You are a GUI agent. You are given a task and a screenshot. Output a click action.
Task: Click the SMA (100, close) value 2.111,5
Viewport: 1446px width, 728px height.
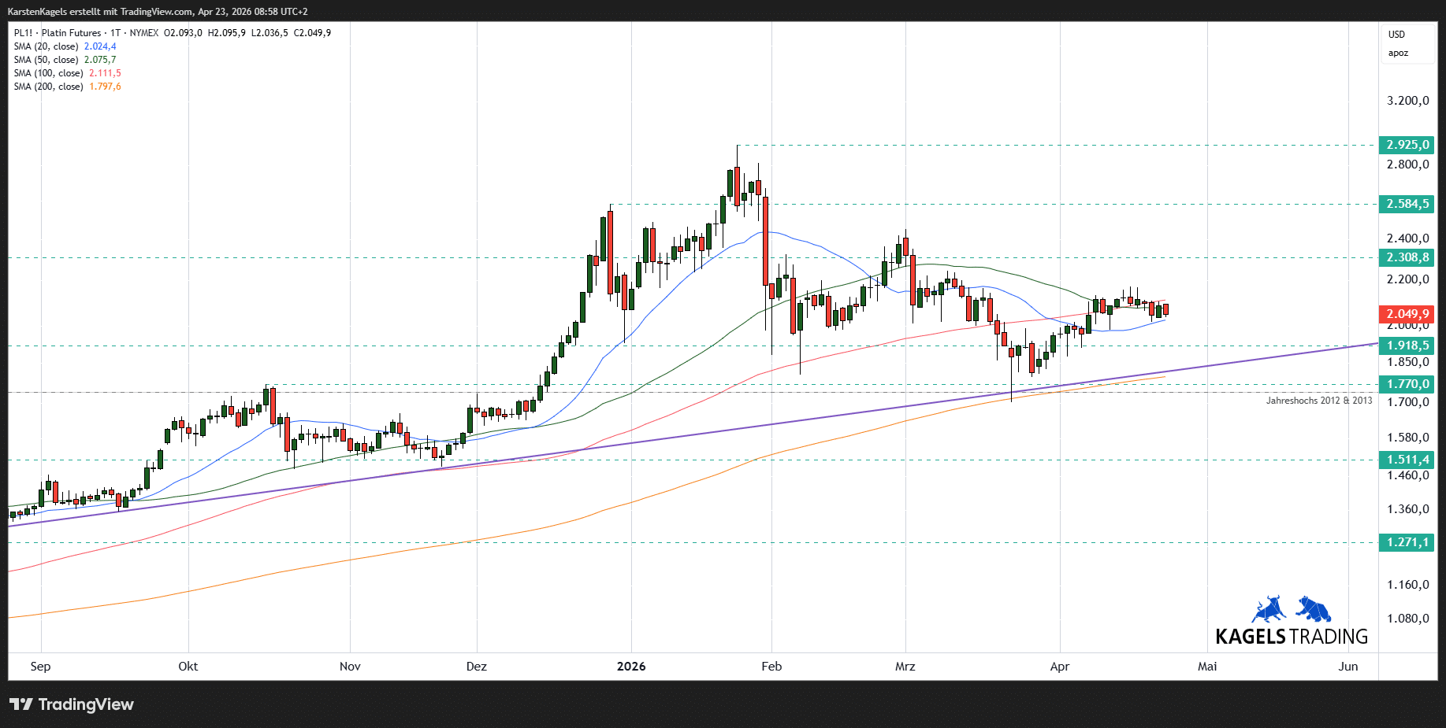105,73
